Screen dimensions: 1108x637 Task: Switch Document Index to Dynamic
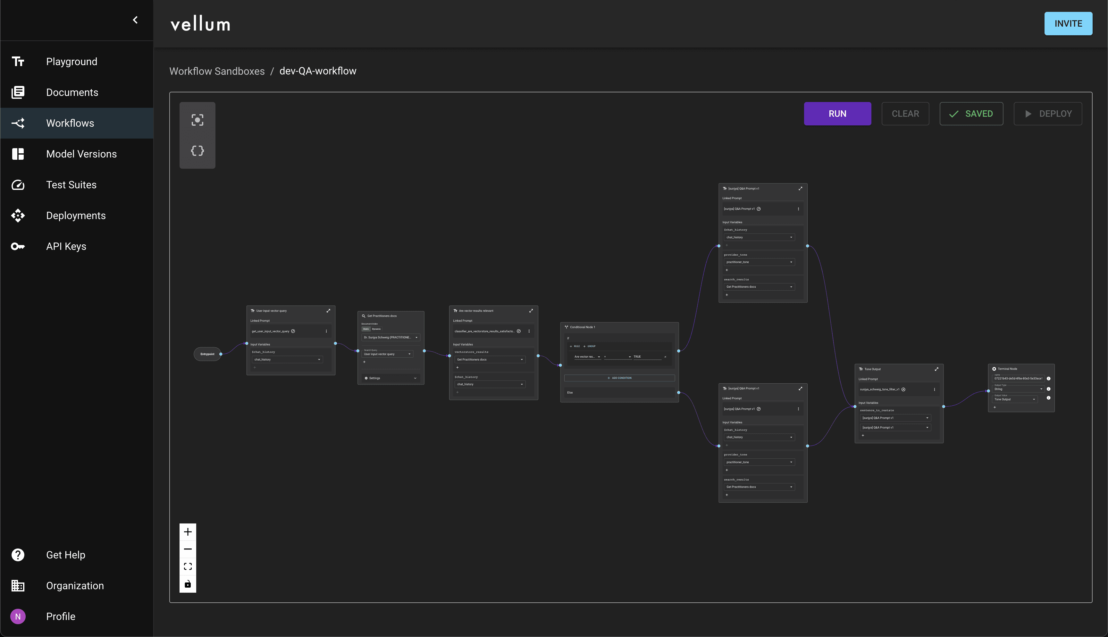point(376,329)
